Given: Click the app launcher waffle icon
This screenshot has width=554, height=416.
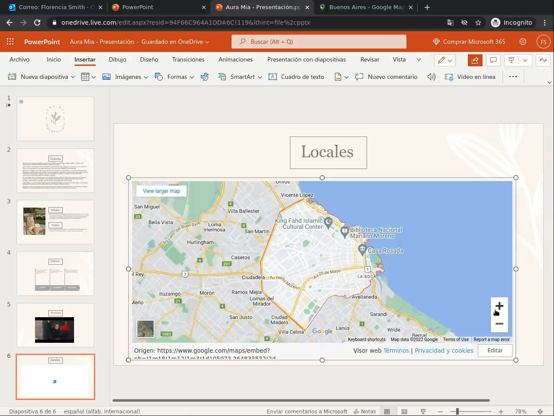Looking at the screenshot, I should (x=10, y=42).
